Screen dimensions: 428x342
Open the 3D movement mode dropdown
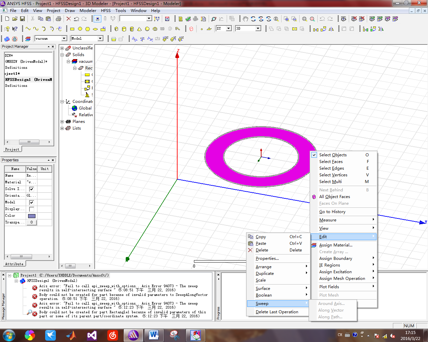pos(258,28)
